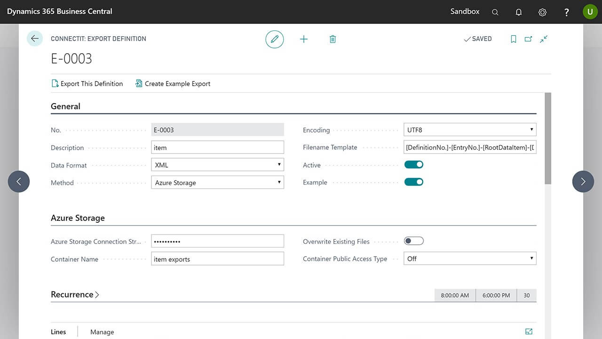602x339 pixels.
Task: Toggle the Example switch
Action: pos(414,182)
